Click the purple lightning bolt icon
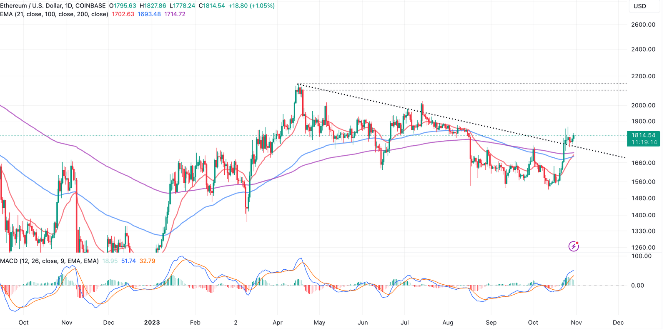Screen dimensions: 667x333 [574, 246]
